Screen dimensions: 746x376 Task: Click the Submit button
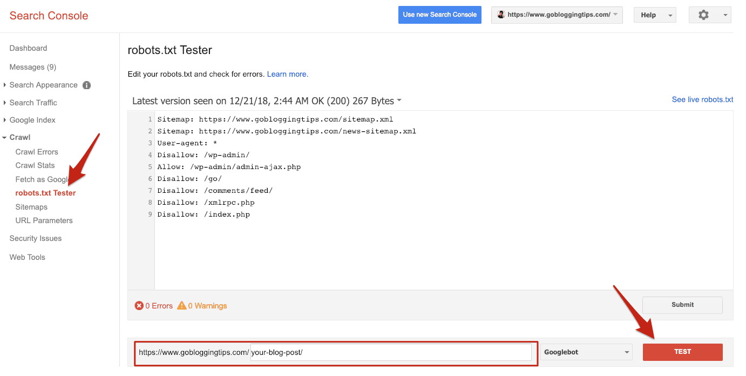682,305
